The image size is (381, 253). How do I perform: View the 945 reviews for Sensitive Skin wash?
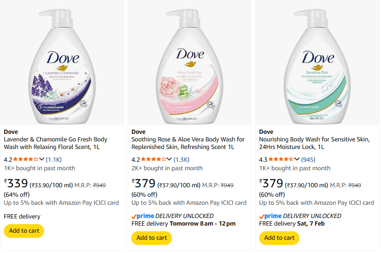308,159
